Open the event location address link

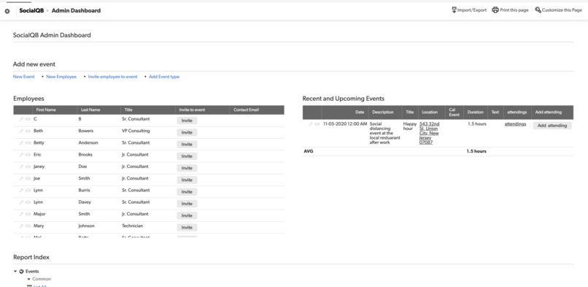[430, 133]
